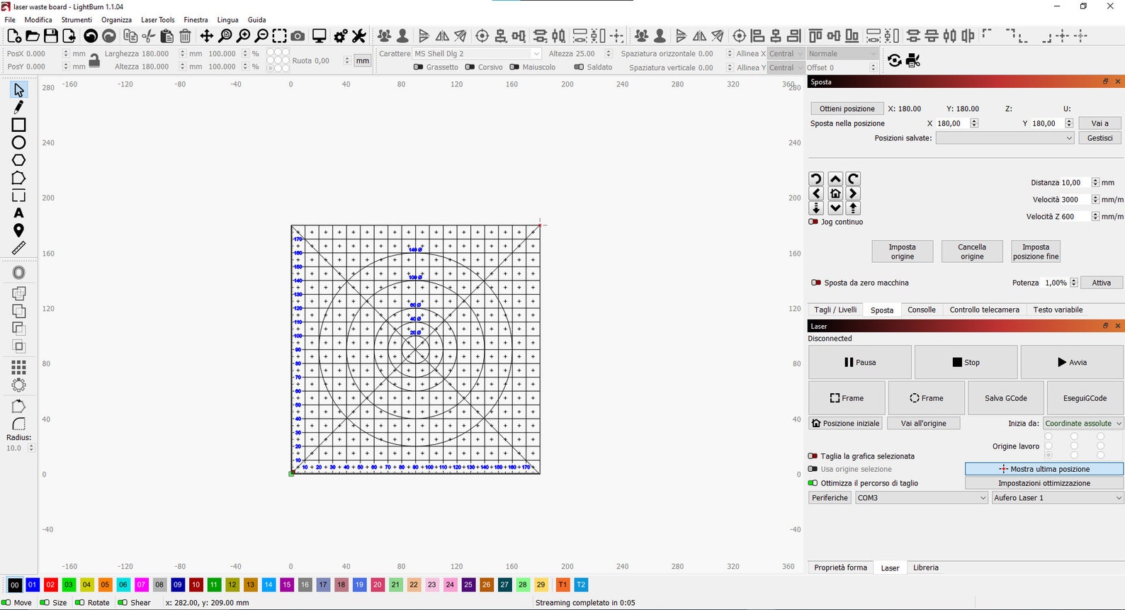Click the Camera capture icon
This screenshot has height=610, width=1125.
[x=298, y=36]
